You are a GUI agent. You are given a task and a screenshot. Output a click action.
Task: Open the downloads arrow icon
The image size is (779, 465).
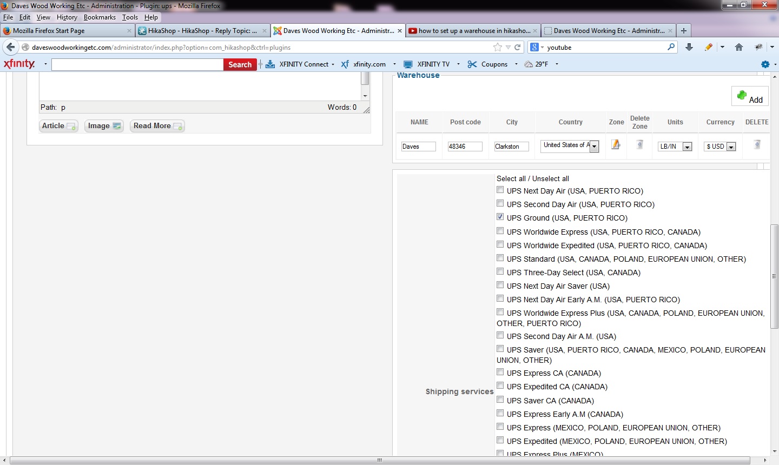tap(689, 48)
